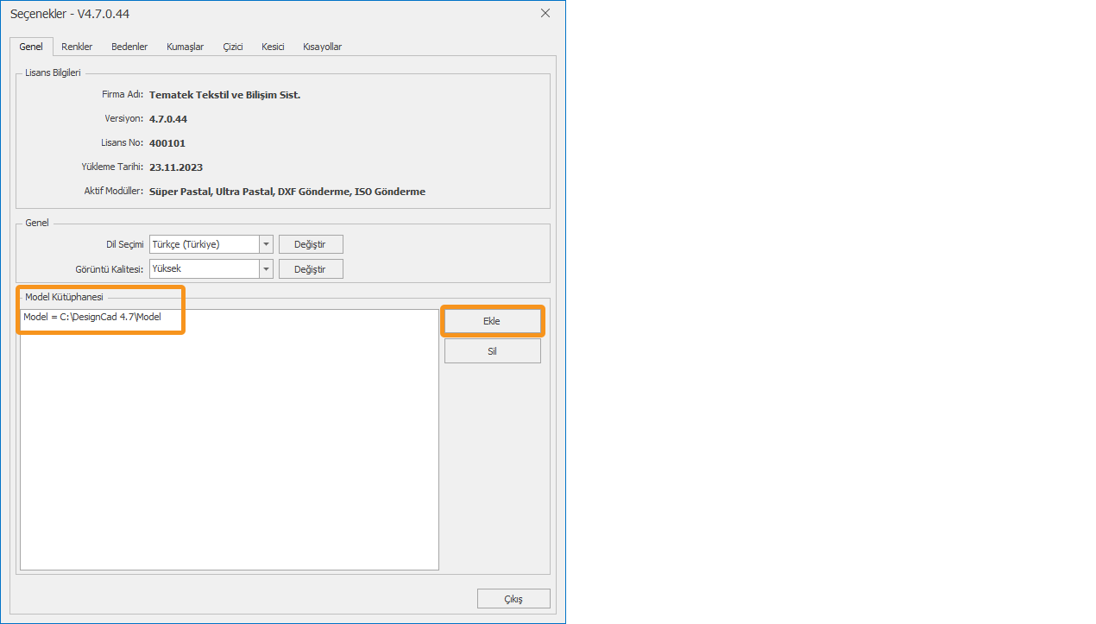Image resolution: width=1096 pixels, height=624 pixels.
Task: Click the Ekle button
Action: click(x=492, y=321)
